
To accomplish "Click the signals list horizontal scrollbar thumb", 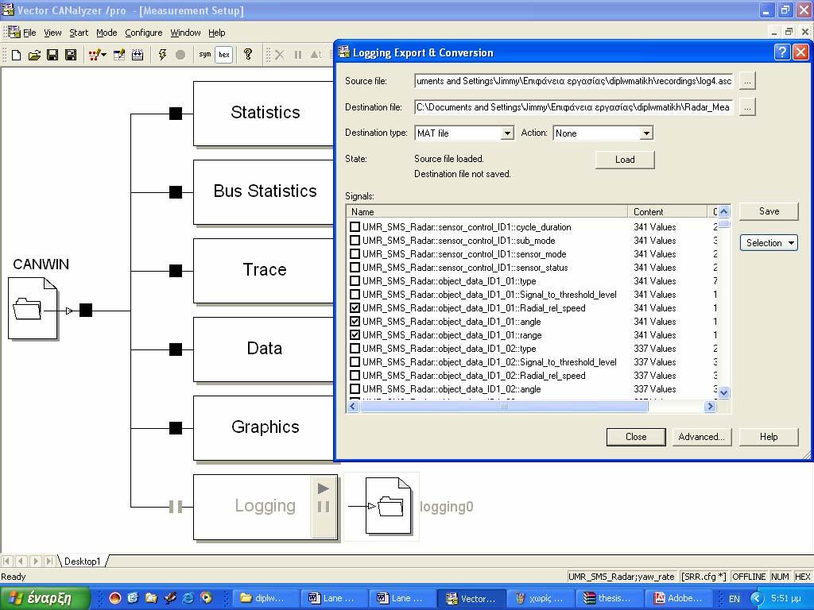I will pyautogui.click(x=503, y=407).
